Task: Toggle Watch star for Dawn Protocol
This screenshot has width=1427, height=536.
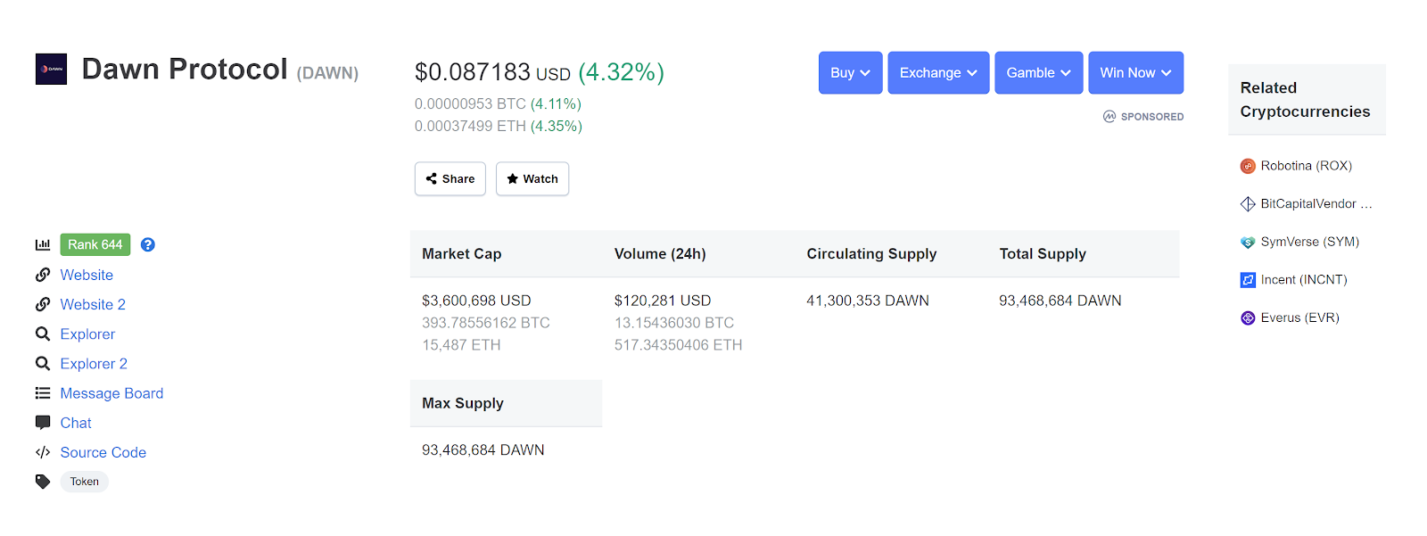Action: (x=532, y=178)
